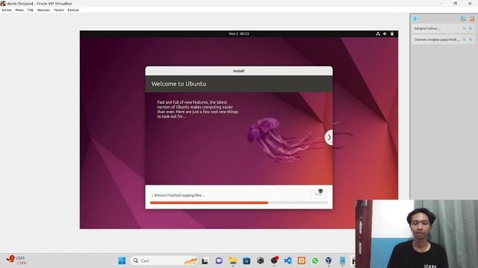478x268 pixels.
Task: Open the Bantuan menu
Action: (73, 10)
